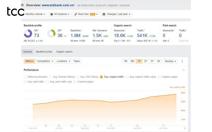Set chart range to 6M
Screen dimensions: 212x132
point(132,61)
